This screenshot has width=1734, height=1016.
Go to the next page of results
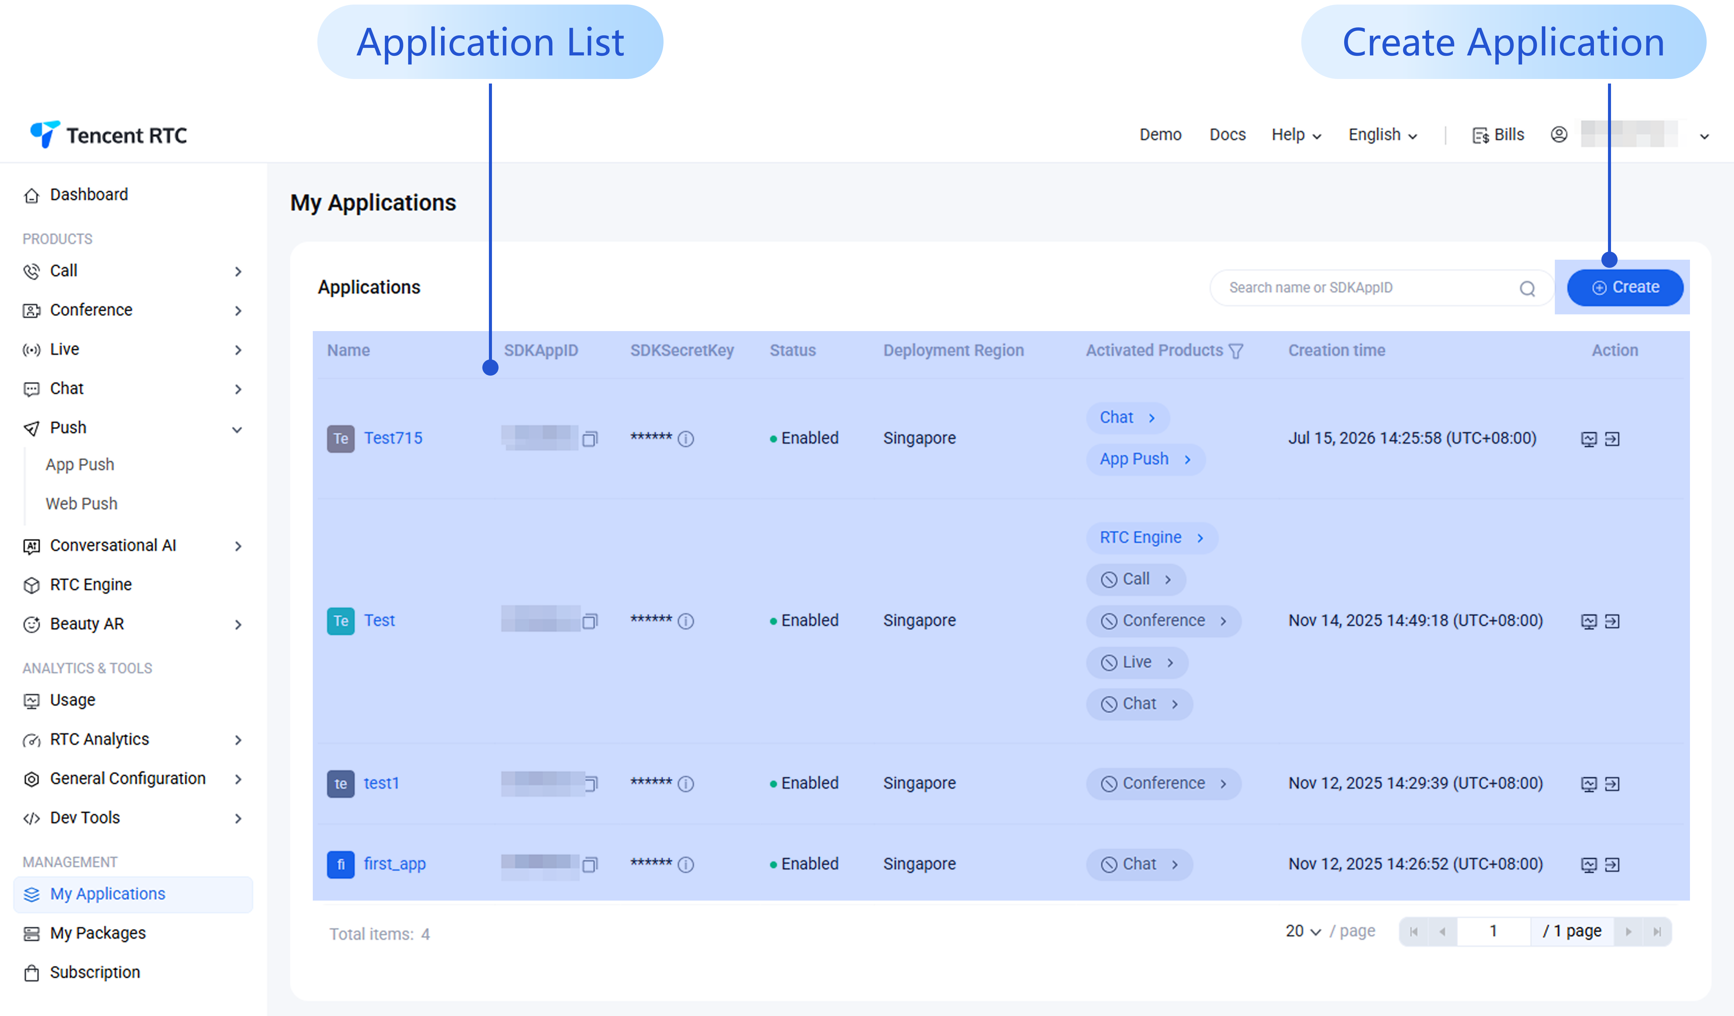[1628, 932]
